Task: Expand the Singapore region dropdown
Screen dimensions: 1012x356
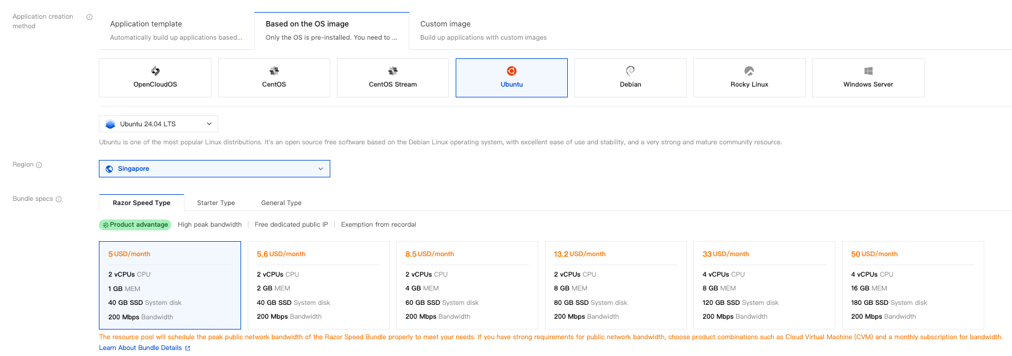Action: (215, 169)
